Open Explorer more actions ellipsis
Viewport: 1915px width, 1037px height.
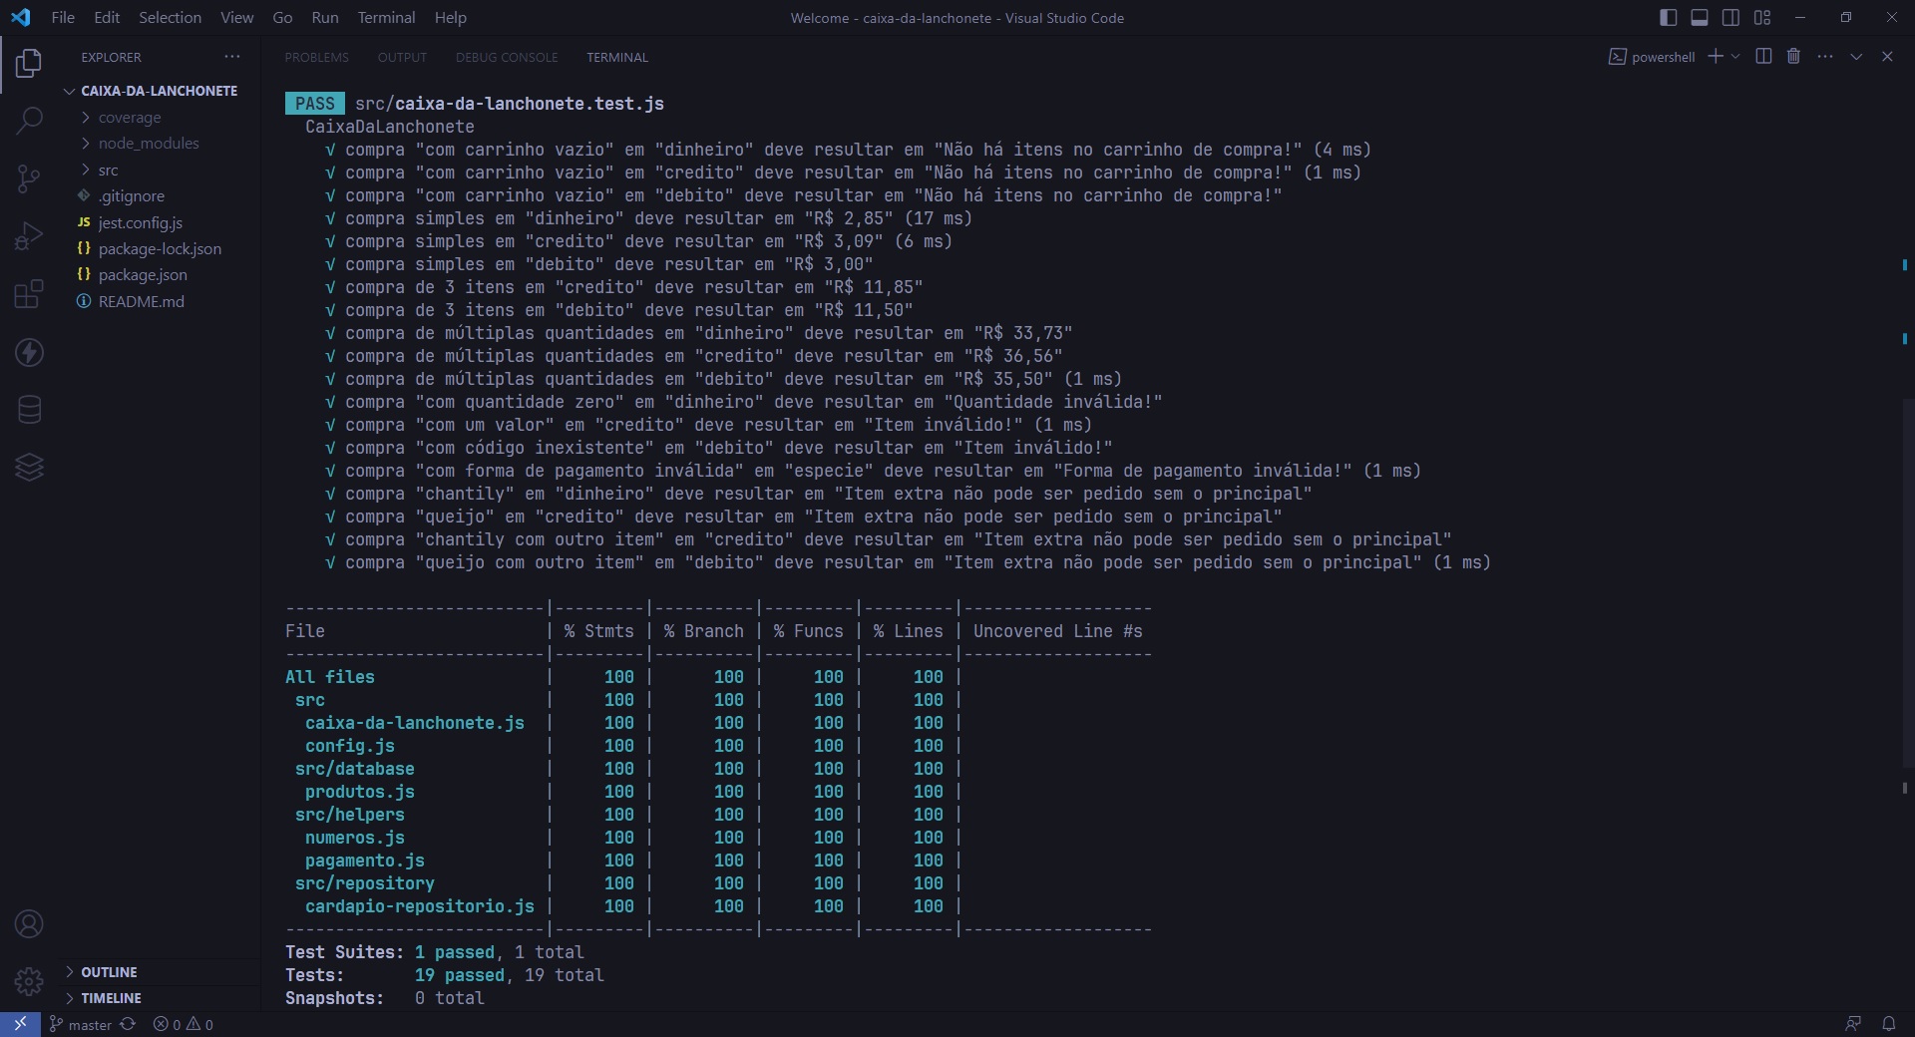232,57
